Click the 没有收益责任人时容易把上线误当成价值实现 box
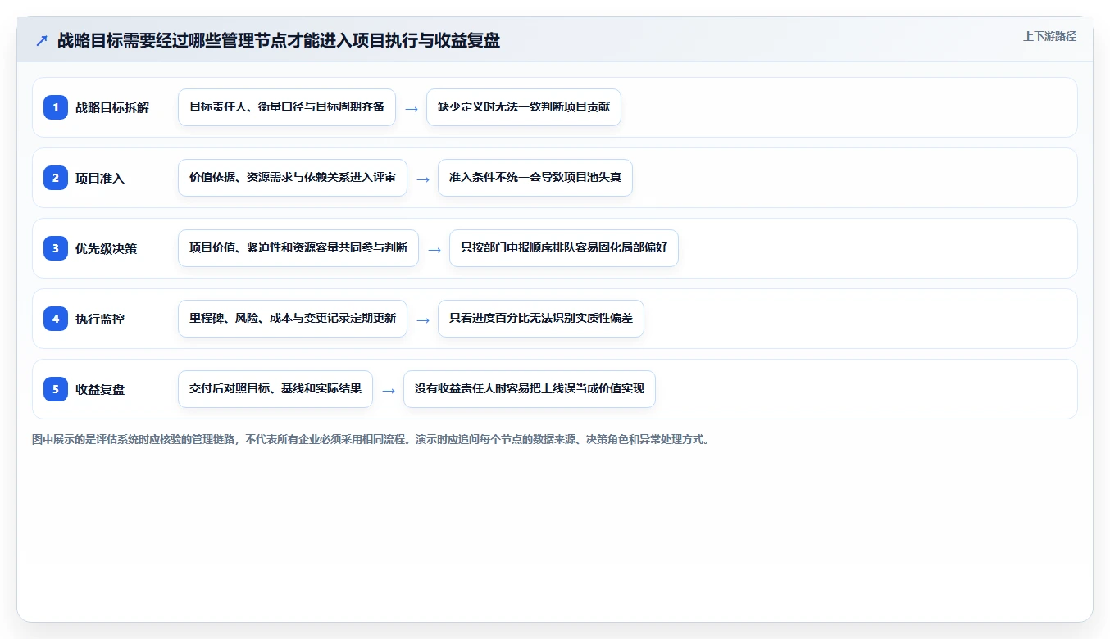1110x639 pixels. (x=530, y=389)
